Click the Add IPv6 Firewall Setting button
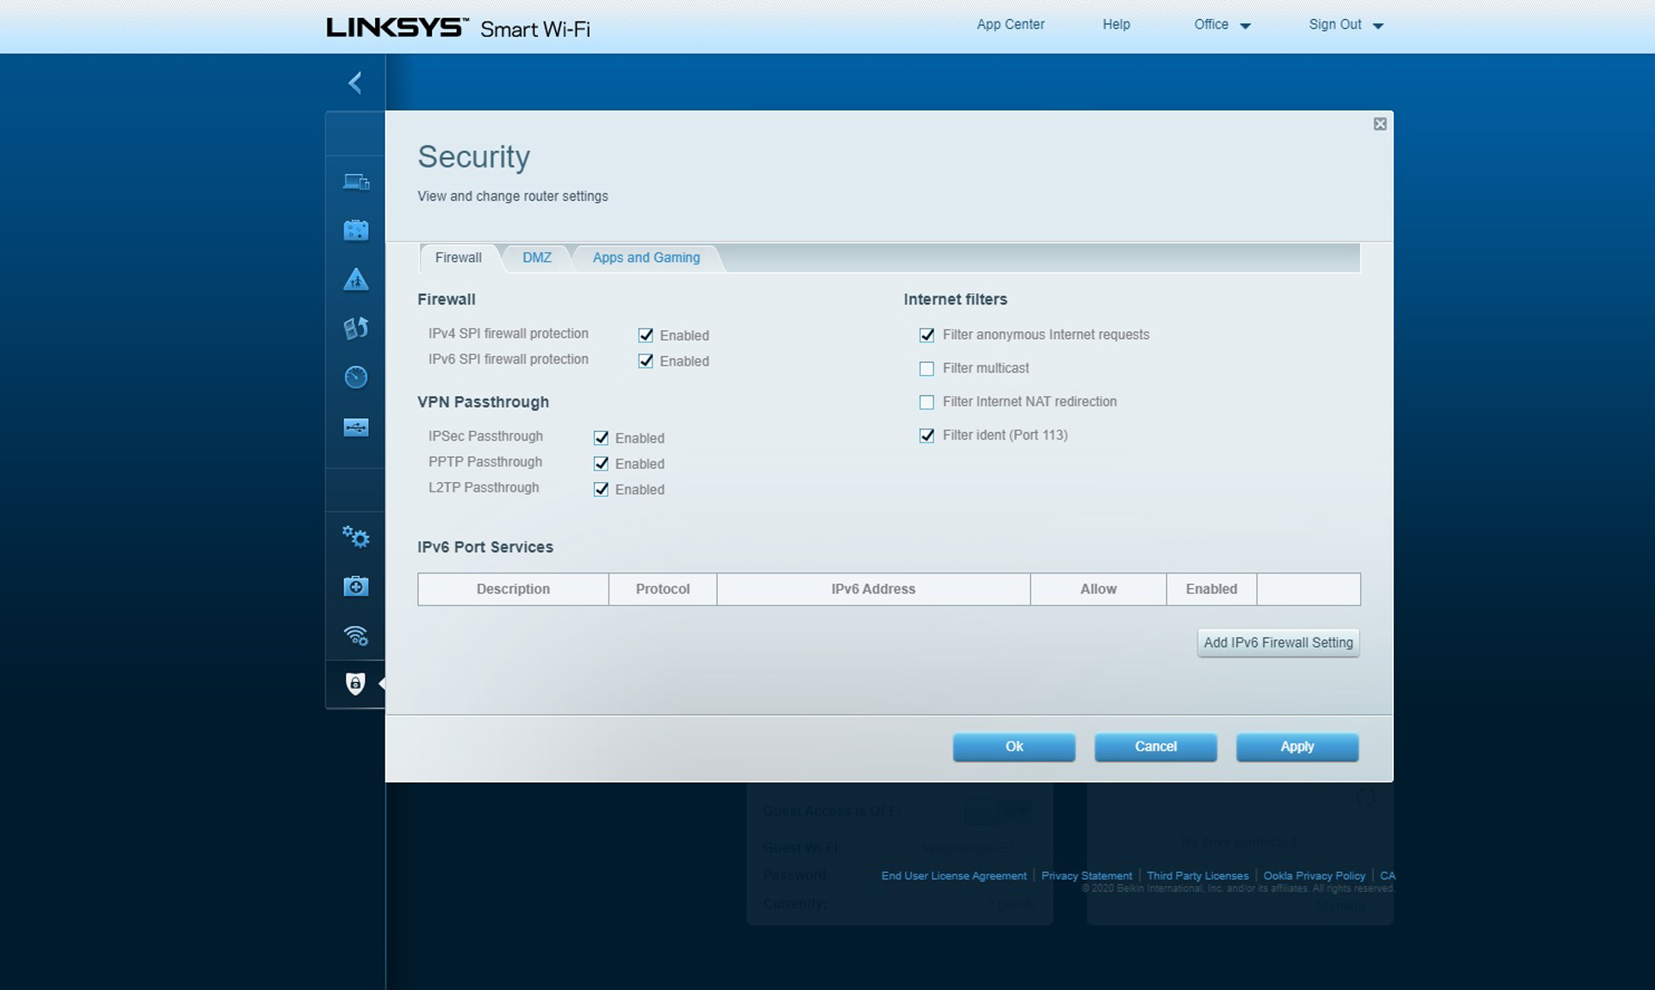The width and height of the screenshot is (1655, 990). pyautogui.click(x=1278, y=641)
